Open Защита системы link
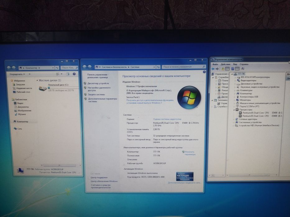 tap(96, 95)
